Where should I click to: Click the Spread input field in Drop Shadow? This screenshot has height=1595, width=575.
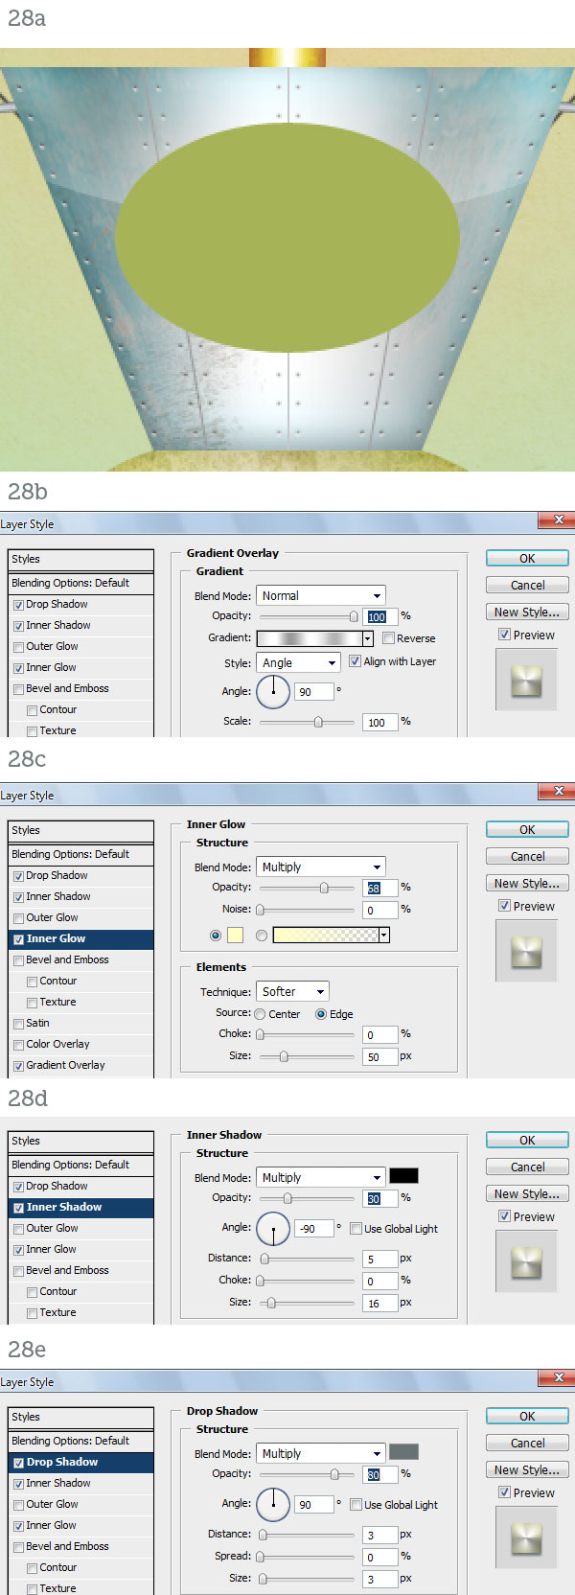pos(379,1557)
